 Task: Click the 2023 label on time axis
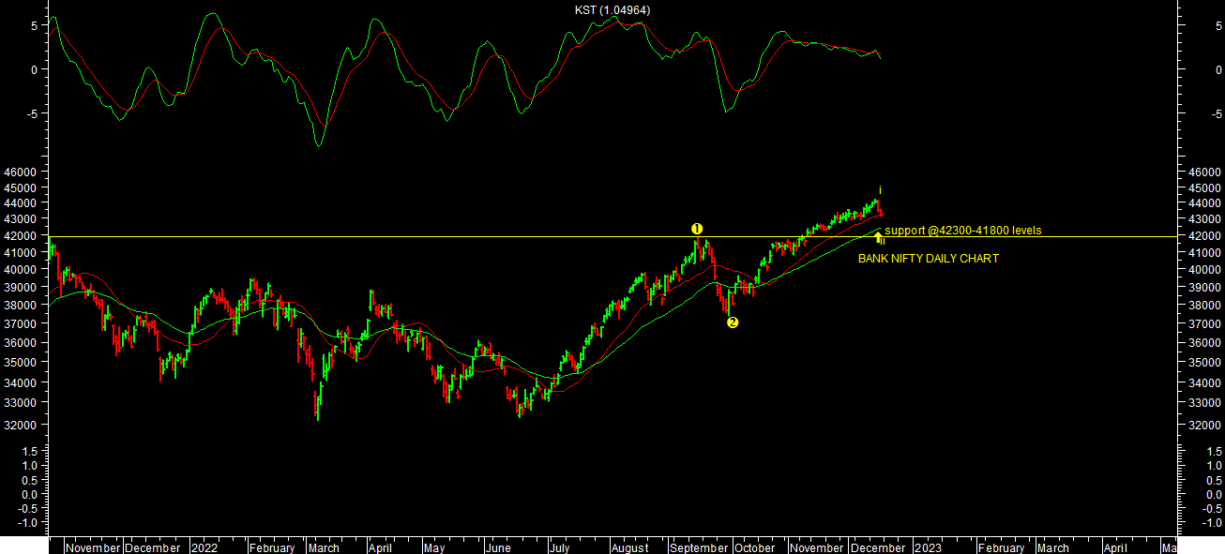[x=928, y=548]
